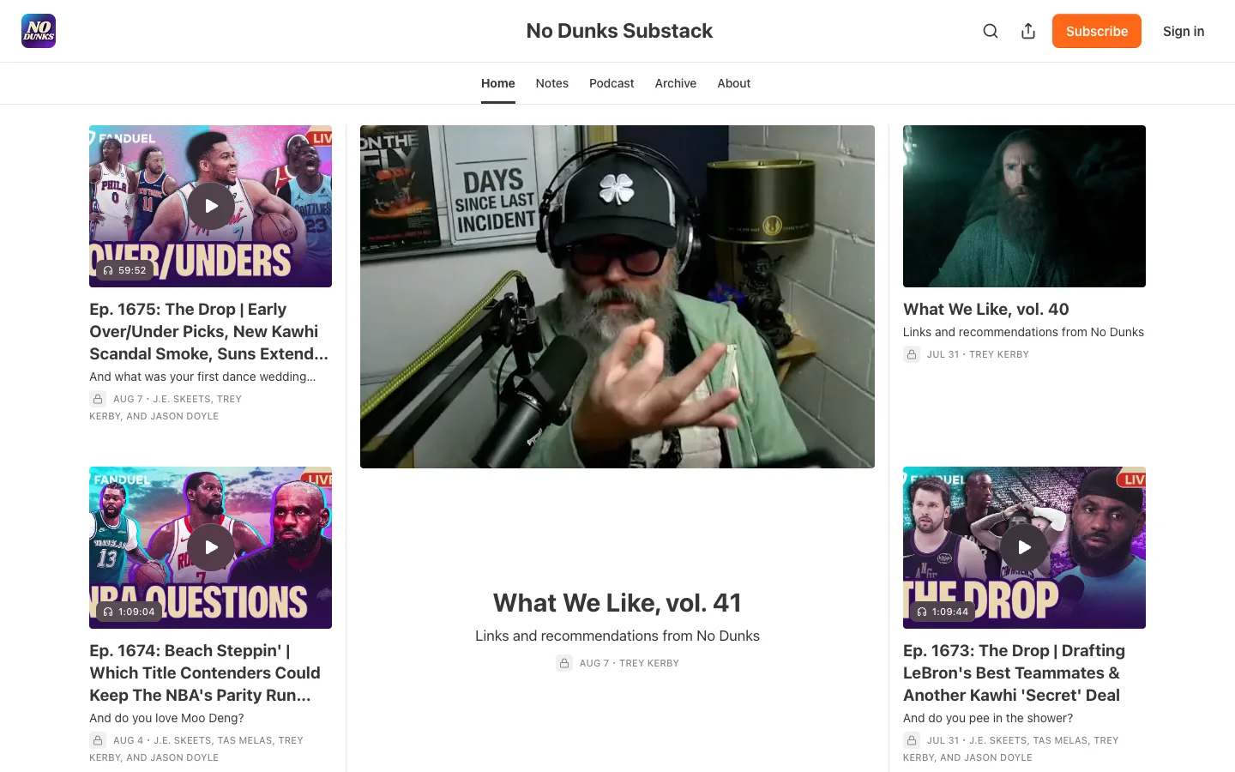Click 'And what was your first dance wedding…' text

point(202,377)
